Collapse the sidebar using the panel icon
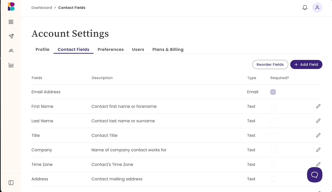Viewport: 332px width, 192px height. click(11, 183)
